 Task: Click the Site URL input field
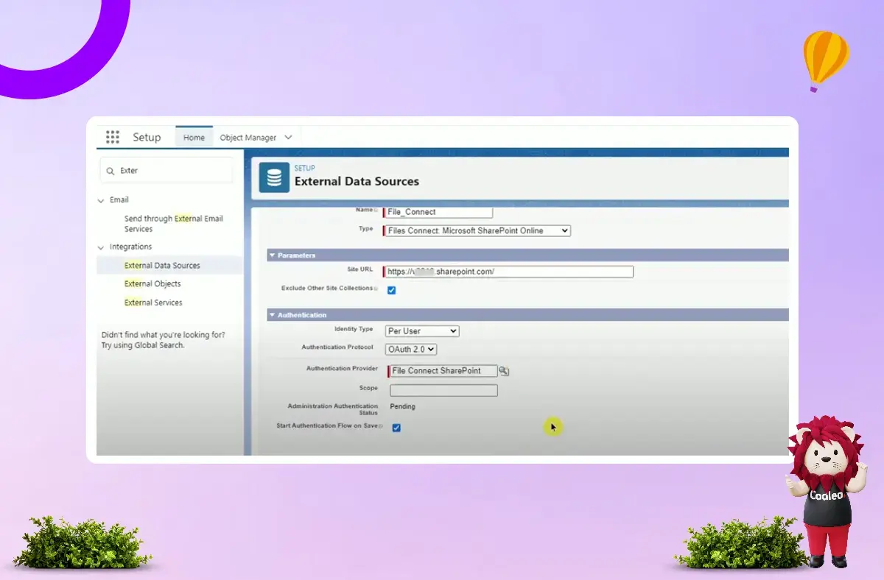(x=508, y=272)
